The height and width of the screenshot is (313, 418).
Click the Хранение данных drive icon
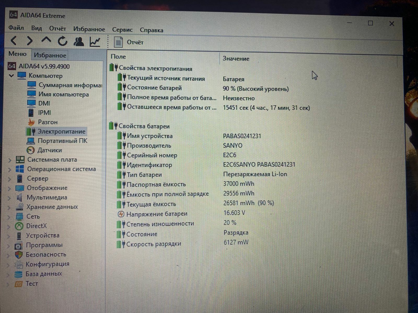(19, 207)
